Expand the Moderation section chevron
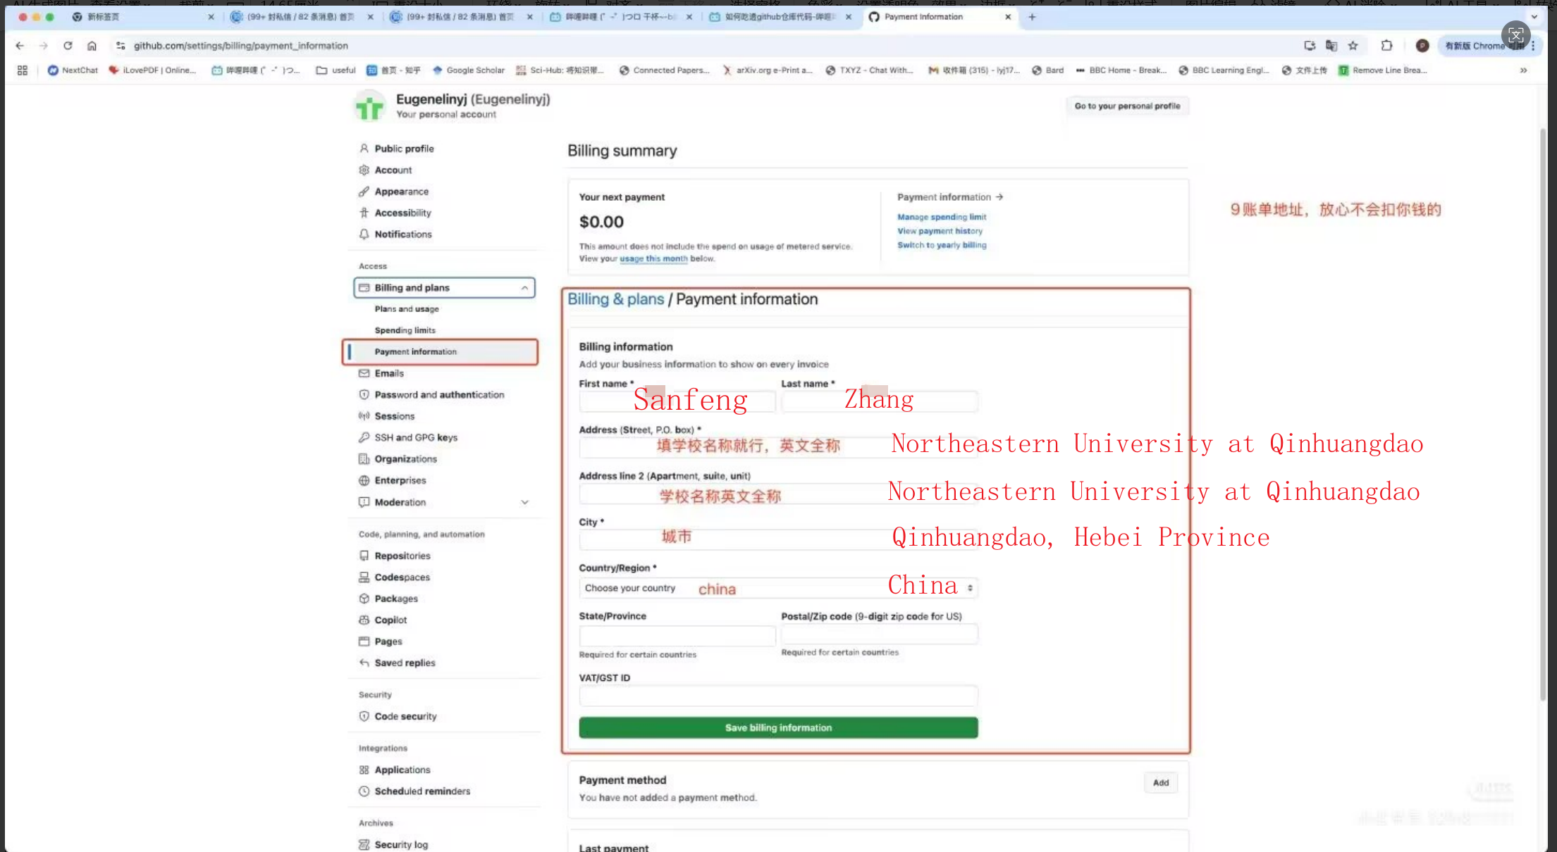 click(x=524, y=502)
